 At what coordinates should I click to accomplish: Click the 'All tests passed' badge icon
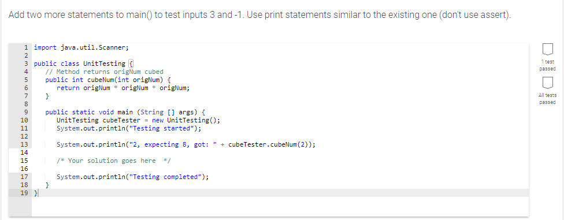pos(547,83)
